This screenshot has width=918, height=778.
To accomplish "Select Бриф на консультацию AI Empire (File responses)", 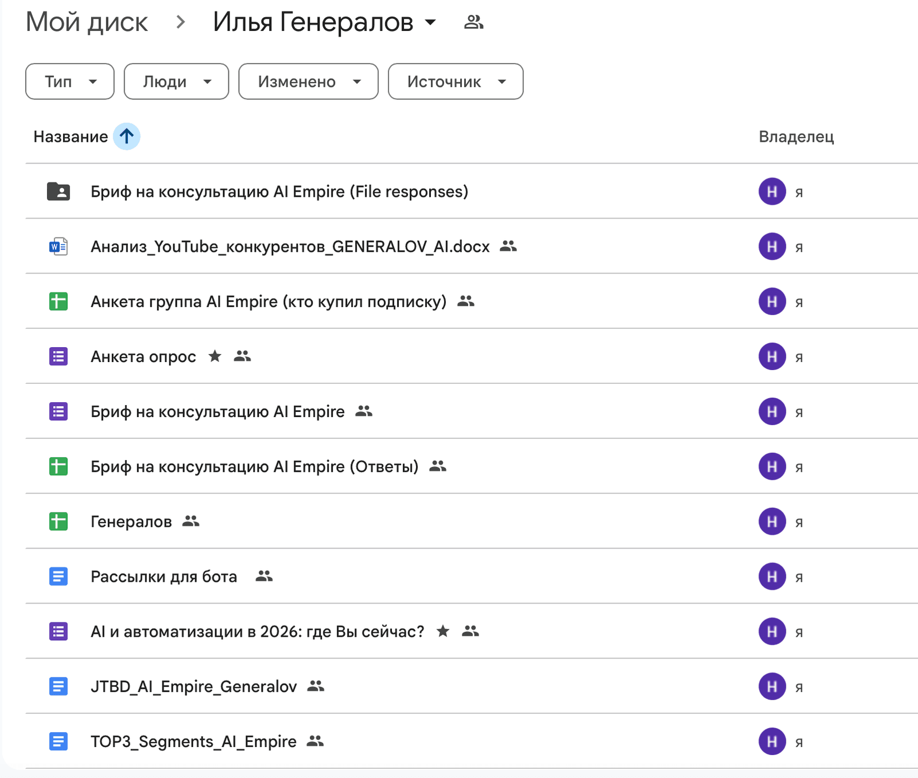I will click(279, 191).
